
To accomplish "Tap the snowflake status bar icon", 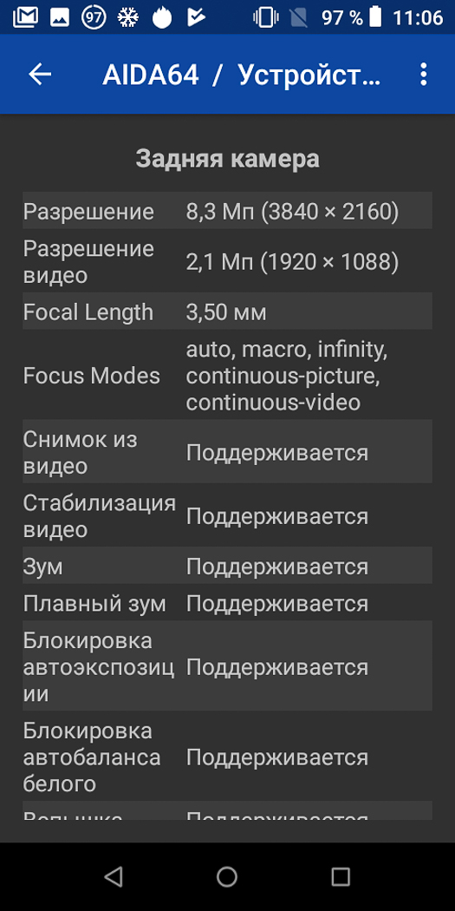I will [127, 17].
